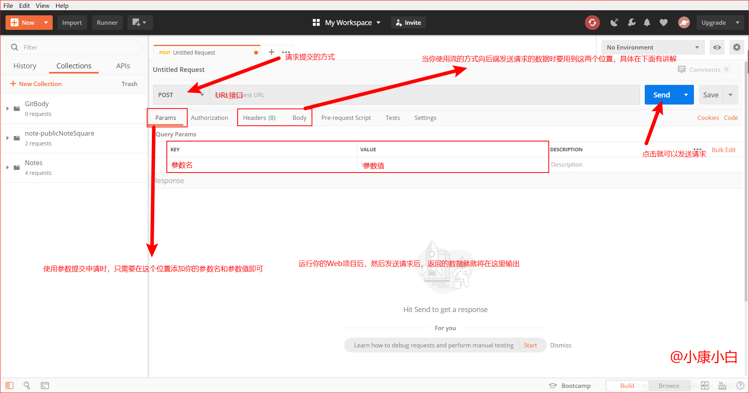This screenshot has height=393, width=749.
Task: Open the Upgrade dropdown arrow
Action: (737, 23)
